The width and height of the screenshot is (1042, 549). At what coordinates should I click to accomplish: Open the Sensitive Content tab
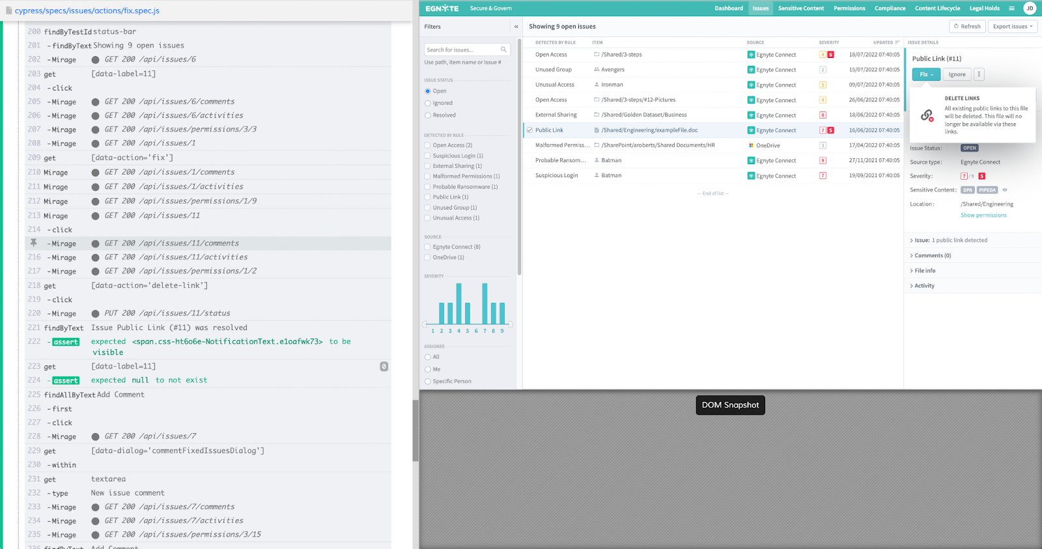[801, 8]
